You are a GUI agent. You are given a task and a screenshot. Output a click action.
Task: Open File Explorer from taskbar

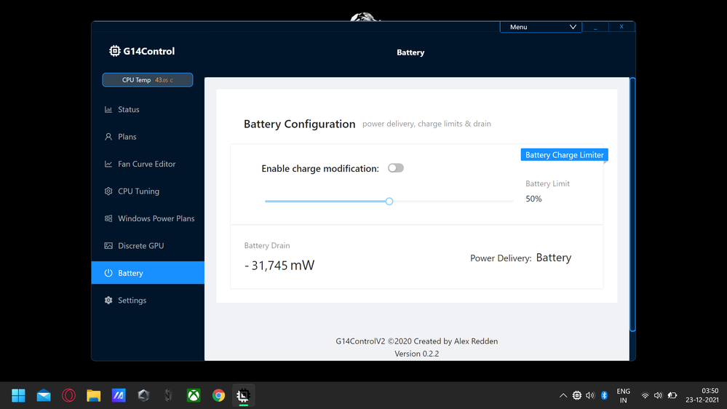pyautogui.click(x=94, y=396)
